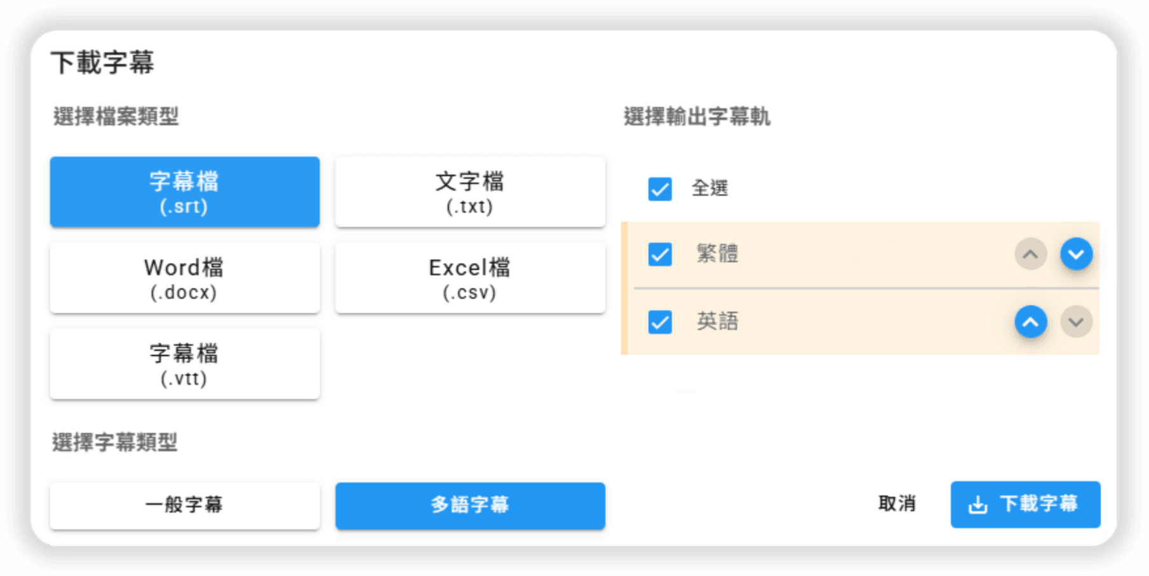Move 繁體 track down with the down arrow
1149x576 pixels.
click(x=1075, y=253)
